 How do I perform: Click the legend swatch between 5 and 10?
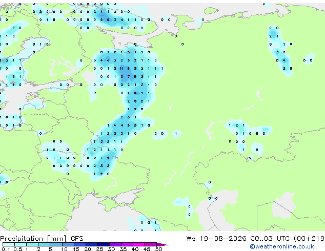coord(56,244)
